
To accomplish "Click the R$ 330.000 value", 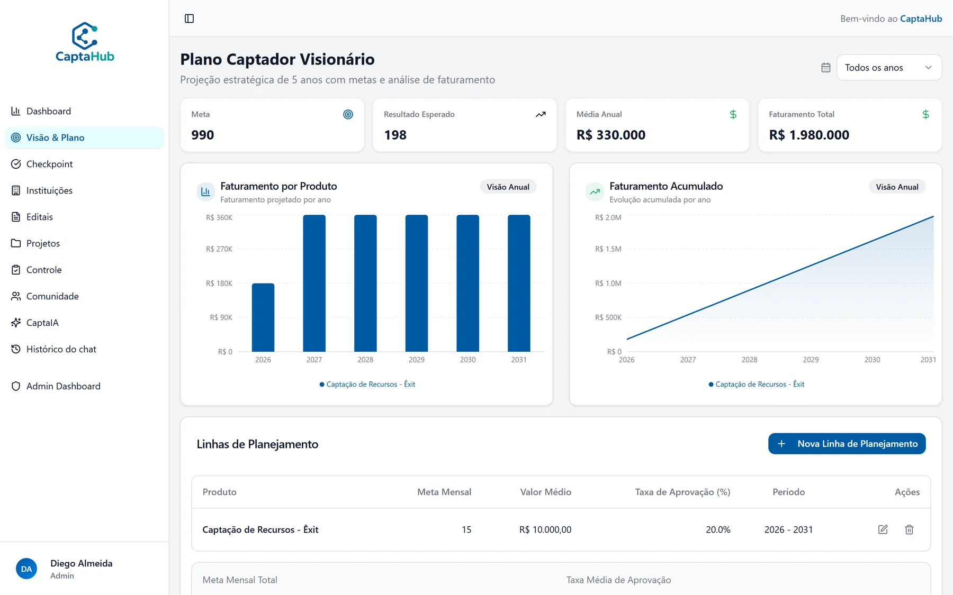I will point(611,135).
